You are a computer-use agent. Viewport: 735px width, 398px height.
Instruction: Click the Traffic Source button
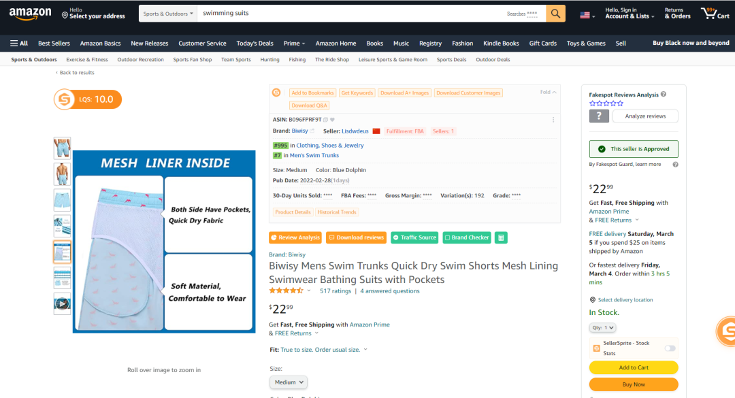pyautogui.click(x=415, y=237)
